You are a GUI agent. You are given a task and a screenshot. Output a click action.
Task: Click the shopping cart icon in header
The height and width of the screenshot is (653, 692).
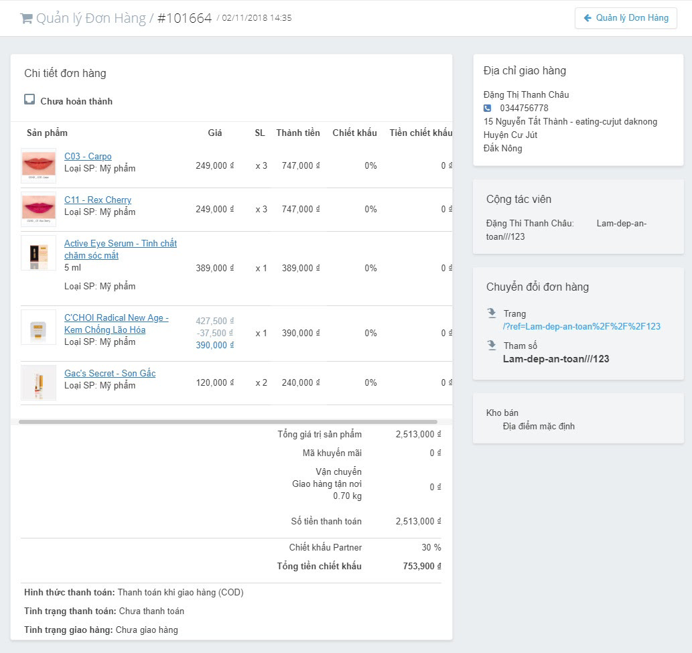[26, 19]
